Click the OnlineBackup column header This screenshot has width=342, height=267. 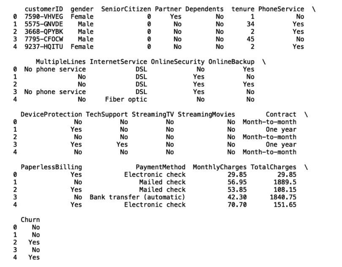tap(231, 62)
